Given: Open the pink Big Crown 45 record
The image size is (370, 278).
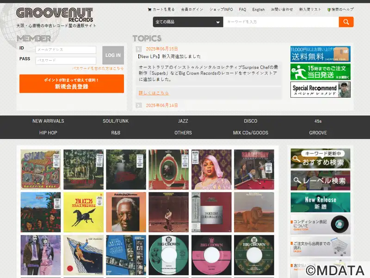Looking at the screenshot, I should [x=211, y=255].
